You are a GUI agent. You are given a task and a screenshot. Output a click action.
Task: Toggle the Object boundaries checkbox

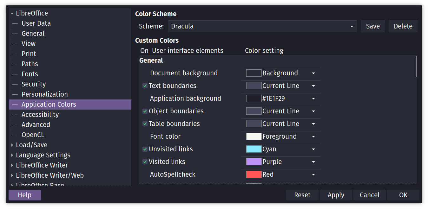click(145, 111)
